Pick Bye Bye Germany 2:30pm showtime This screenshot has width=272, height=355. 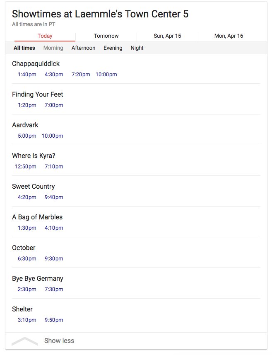(x=27, y=289)
